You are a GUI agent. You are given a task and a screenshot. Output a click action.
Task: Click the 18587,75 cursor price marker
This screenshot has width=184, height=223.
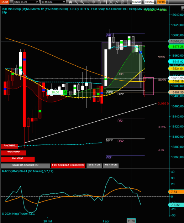[x=176, y=41]
